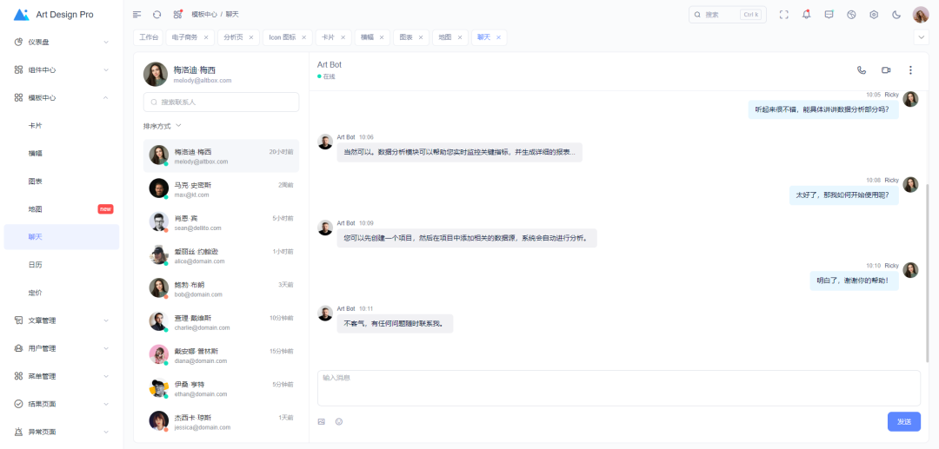Select contact diana@domain.com
This screenshot has height=449, width=939.
pos(221,355)
